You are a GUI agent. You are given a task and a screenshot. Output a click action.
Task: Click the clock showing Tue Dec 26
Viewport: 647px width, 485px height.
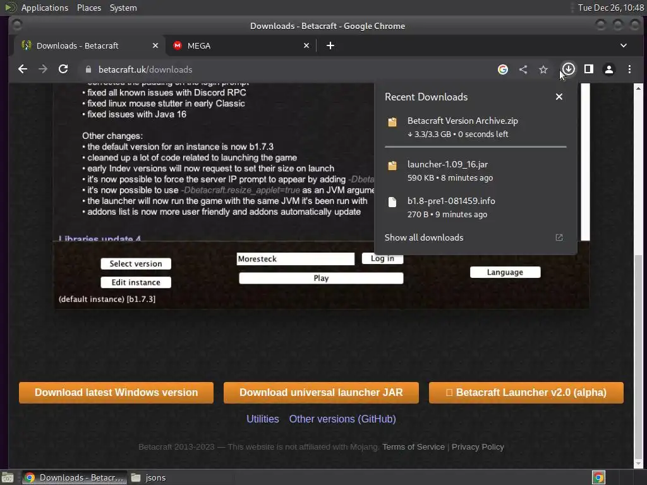point(611,8)
